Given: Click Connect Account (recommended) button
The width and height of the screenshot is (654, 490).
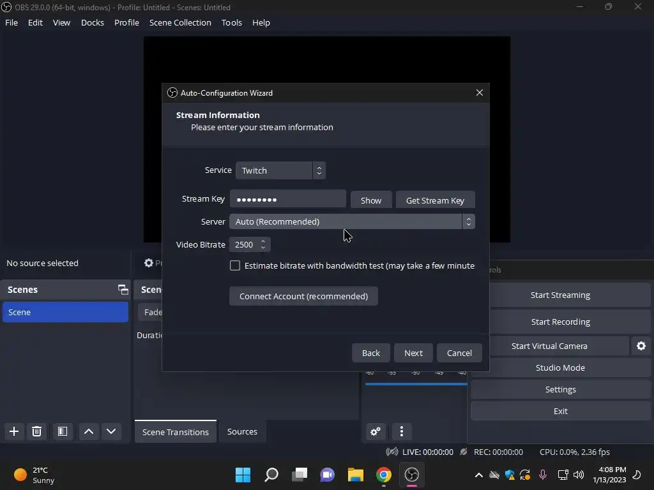Looking at the screenshot, I should pyautogui.click(x=303, y=296).
